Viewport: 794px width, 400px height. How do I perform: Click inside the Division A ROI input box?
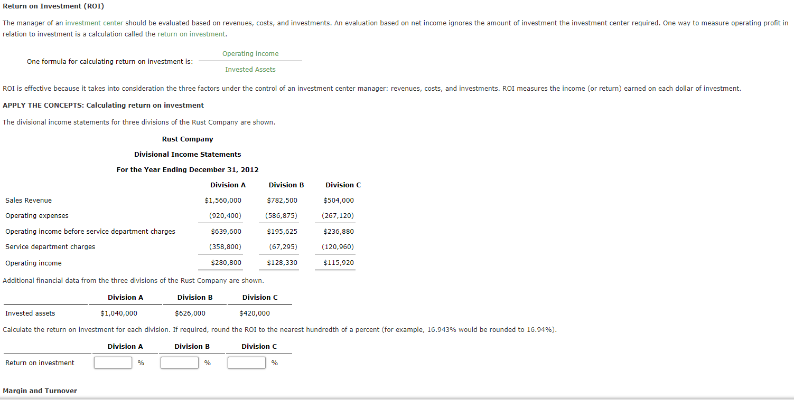(113, 363)
